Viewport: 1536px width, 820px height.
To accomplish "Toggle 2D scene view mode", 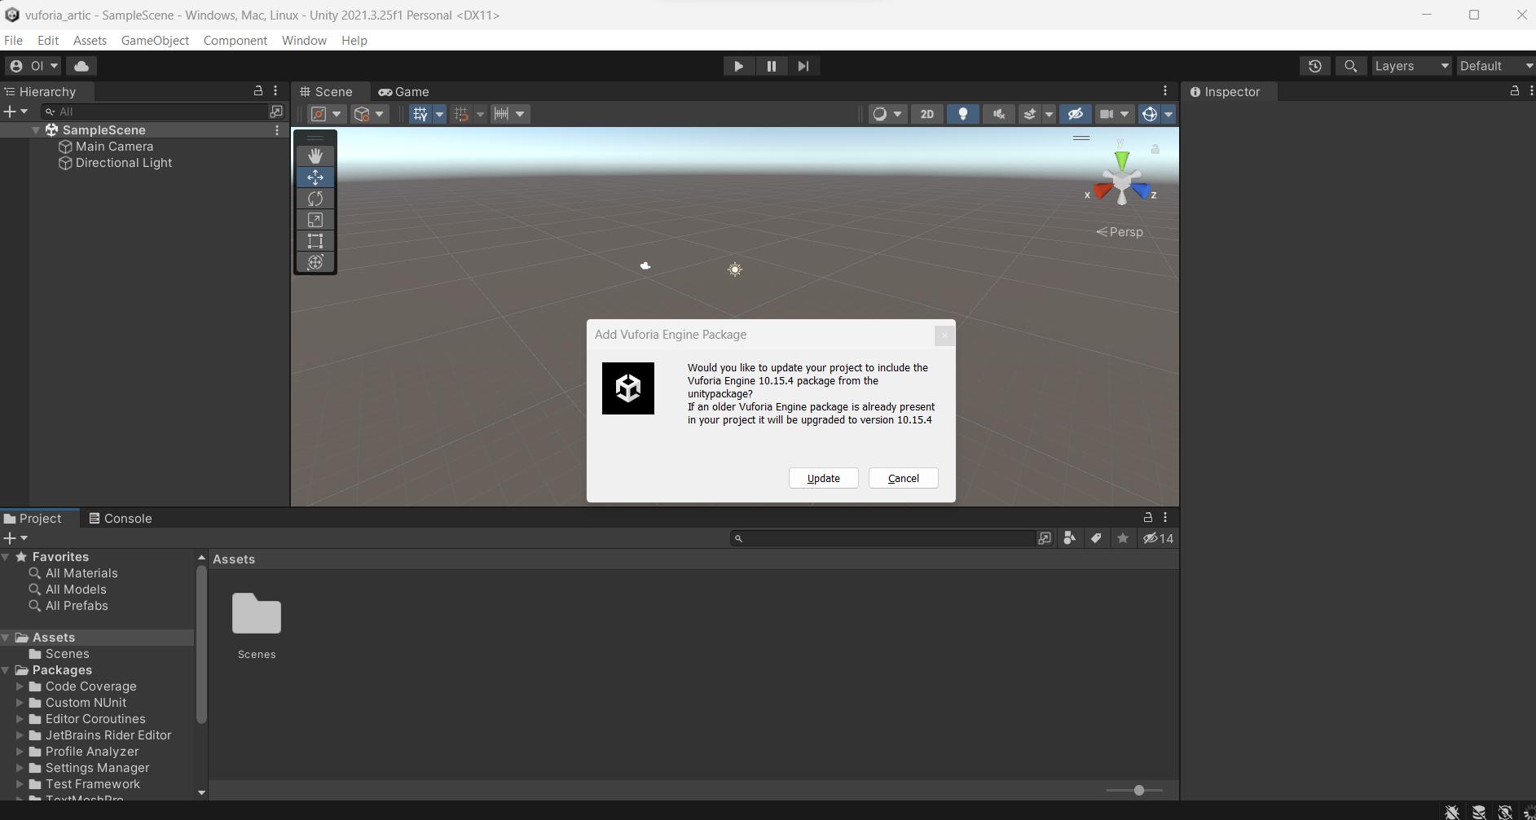I will click(926, 114).
